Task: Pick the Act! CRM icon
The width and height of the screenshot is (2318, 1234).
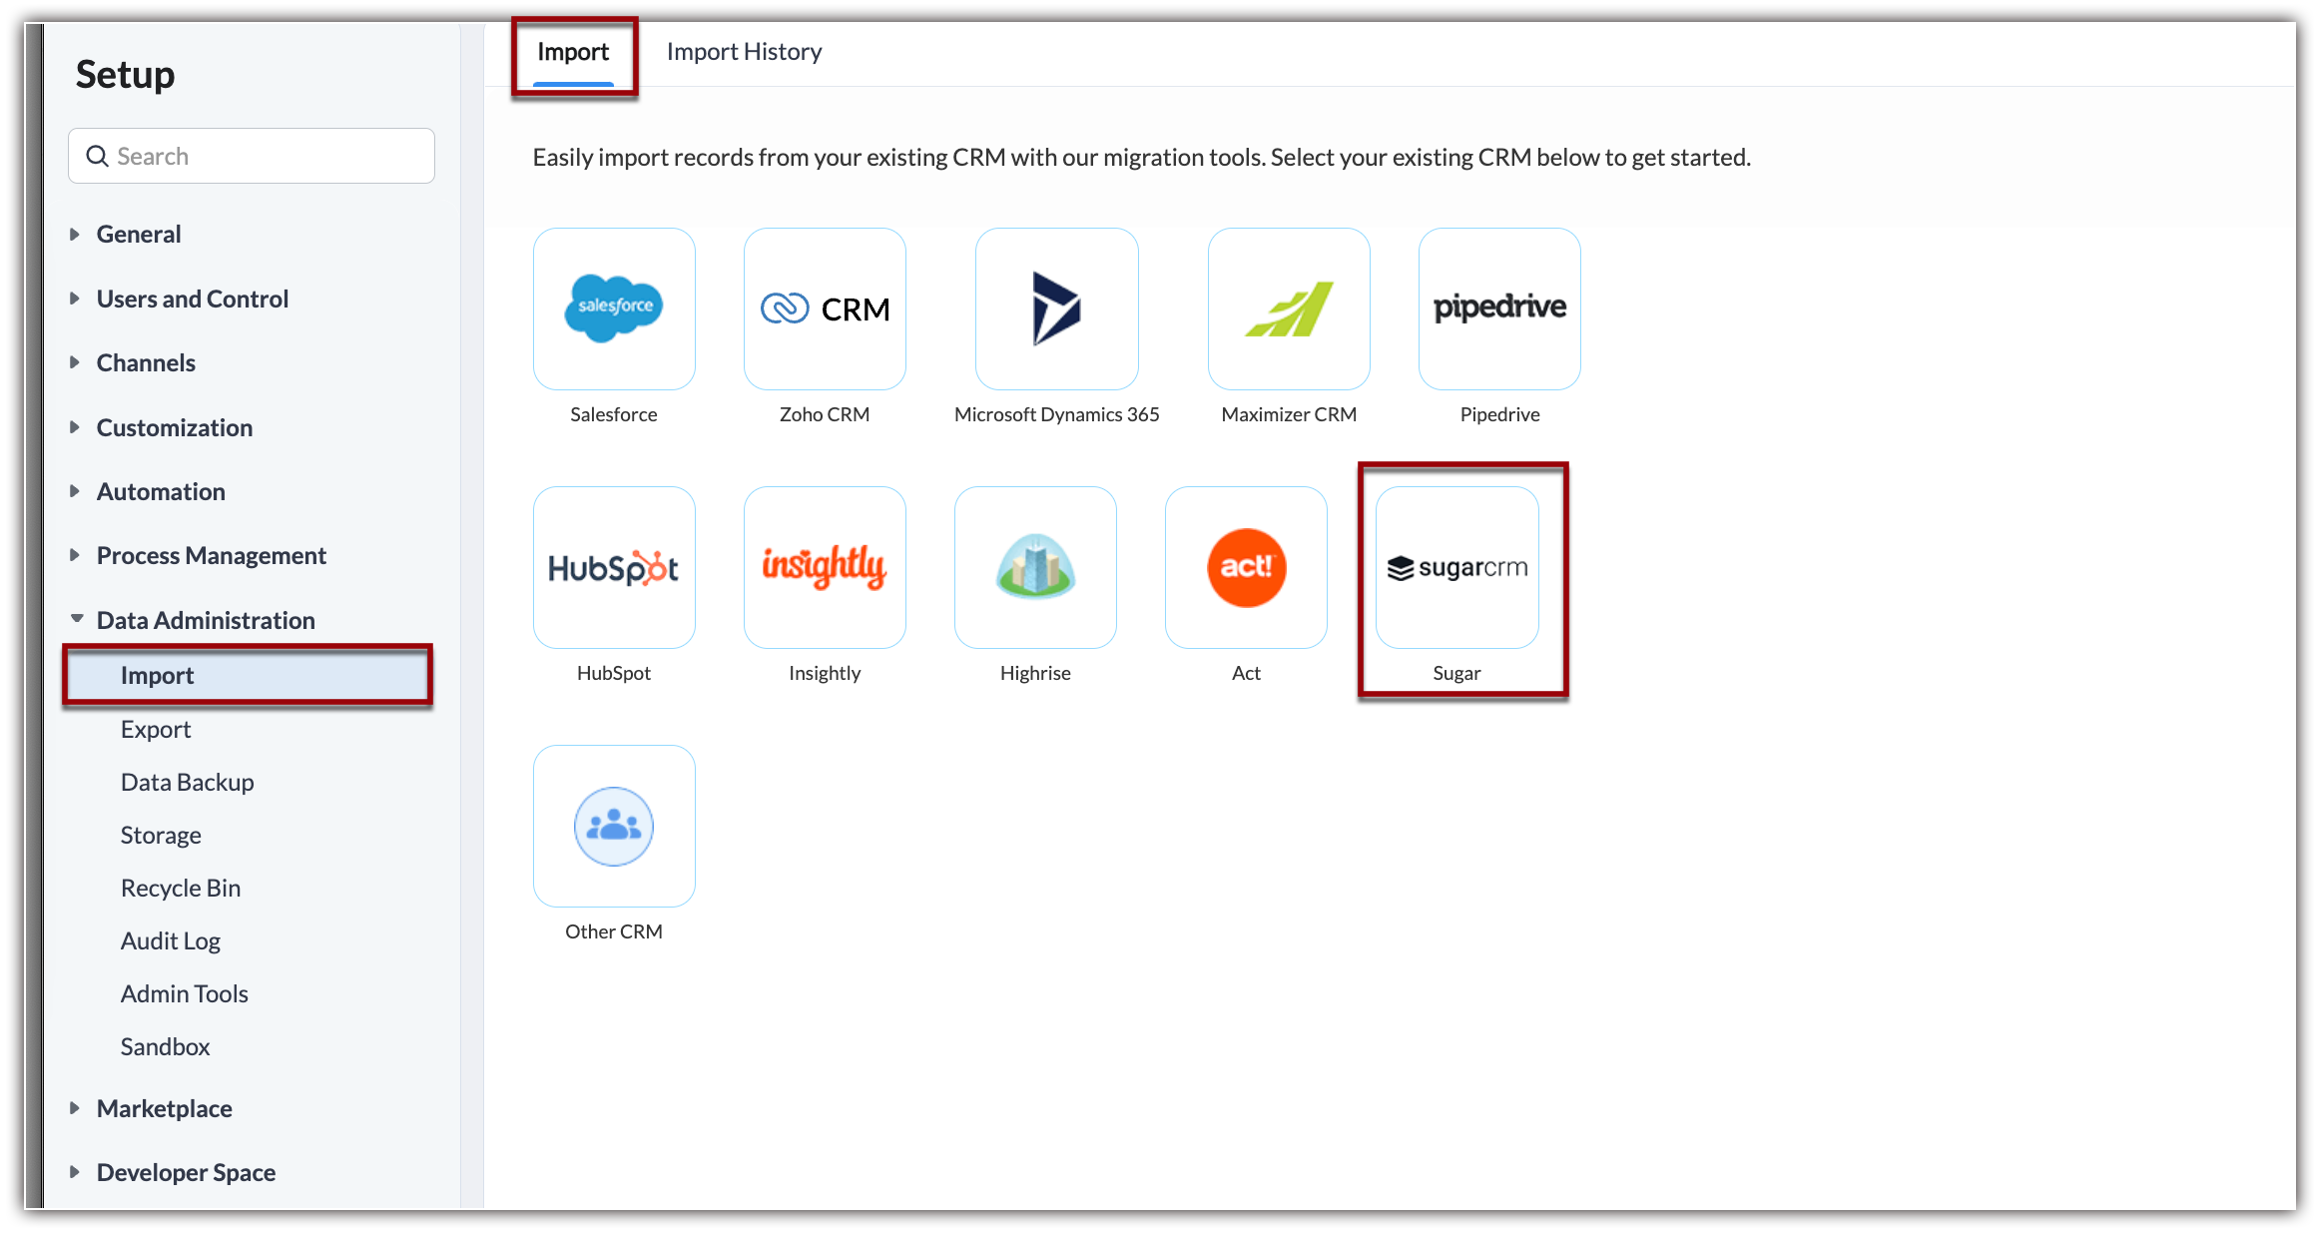Action: (x=1246, y=567)
